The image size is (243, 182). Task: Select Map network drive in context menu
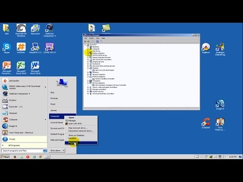coord(81,128)
